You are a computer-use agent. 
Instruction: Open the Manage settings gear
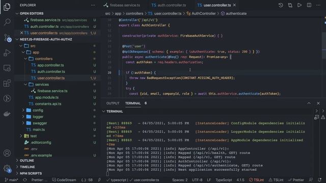point(7,168)
